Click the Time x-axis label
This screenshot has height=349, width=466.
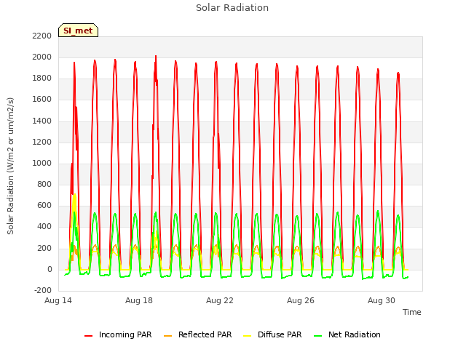pos(412,312)
